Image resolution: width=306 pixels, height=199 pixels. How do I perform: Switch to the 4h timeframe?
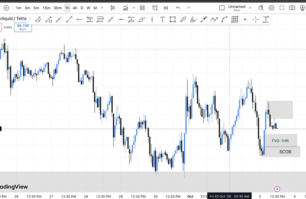(75, 8)
